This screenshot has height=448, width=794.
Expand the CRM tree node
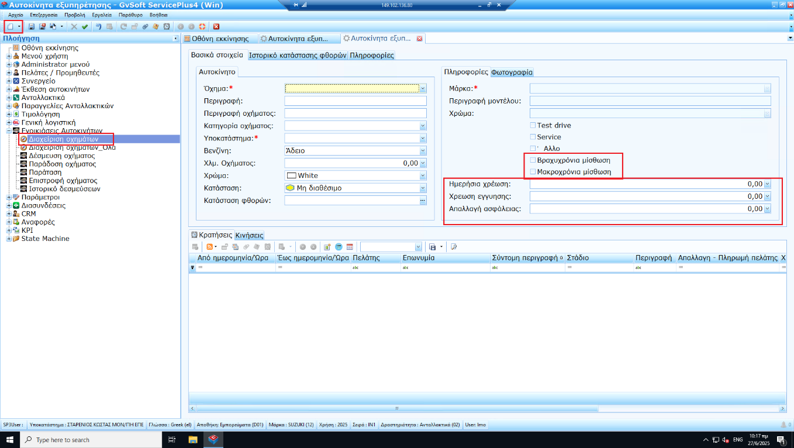click(x=9, y=214)
